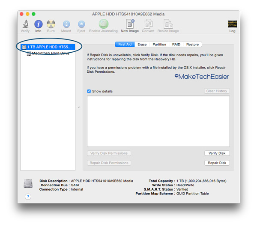Click inside the details log area
This screenshot has height=227, width=257.
[x=158, y=121]
